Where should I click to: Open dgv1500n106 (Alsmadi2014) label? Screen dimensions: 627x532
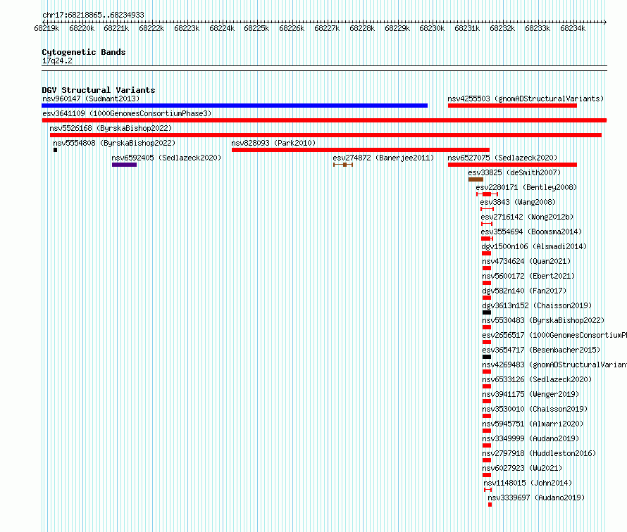point(534,246)
